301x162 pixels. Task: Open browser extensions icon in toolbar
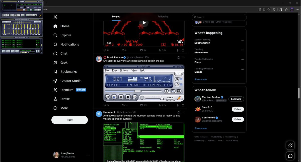click(274, 10)
